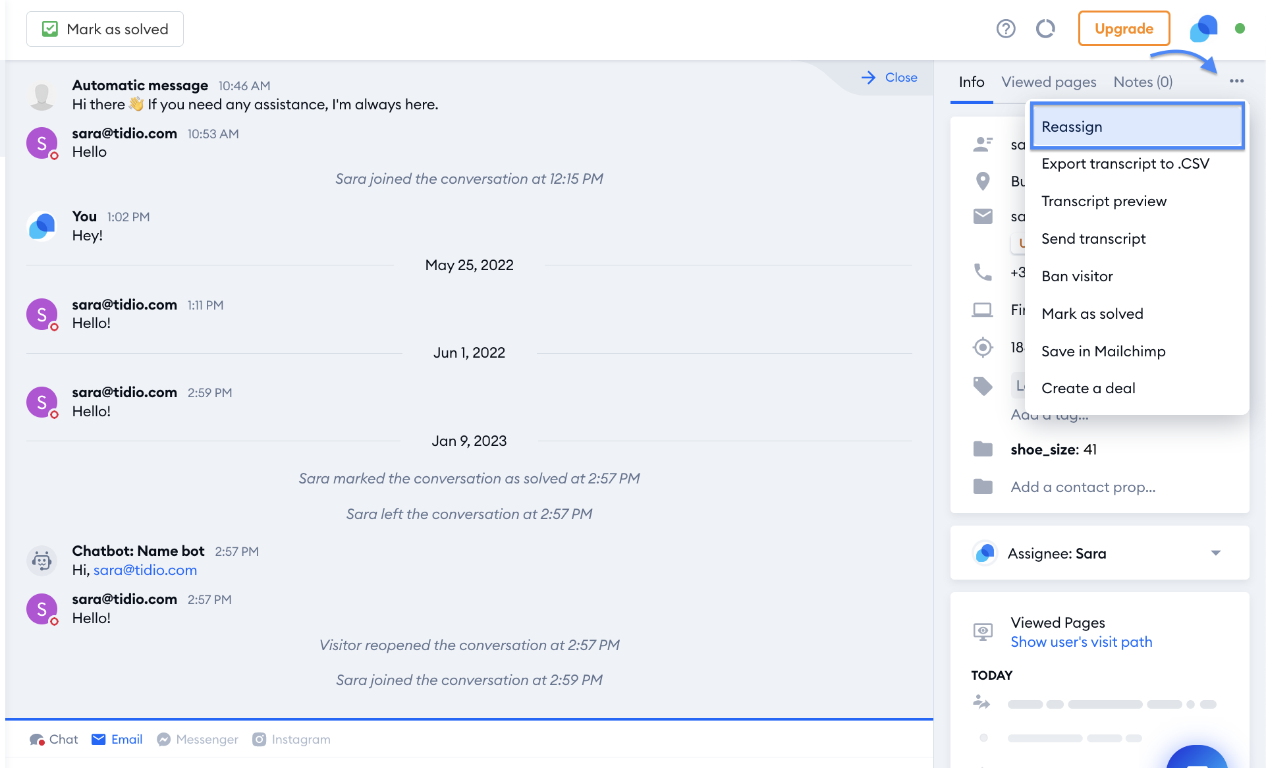
Task: Click sara@tidio.com avatar at 1:11 PM
Action: pos(41,314)
